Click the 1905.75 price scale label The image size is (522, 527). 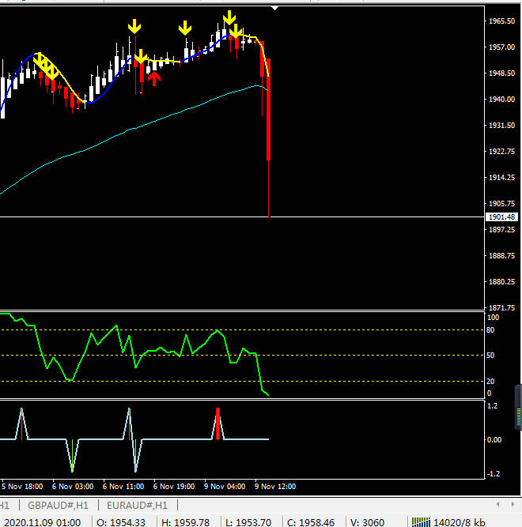(x=501, y=204)
